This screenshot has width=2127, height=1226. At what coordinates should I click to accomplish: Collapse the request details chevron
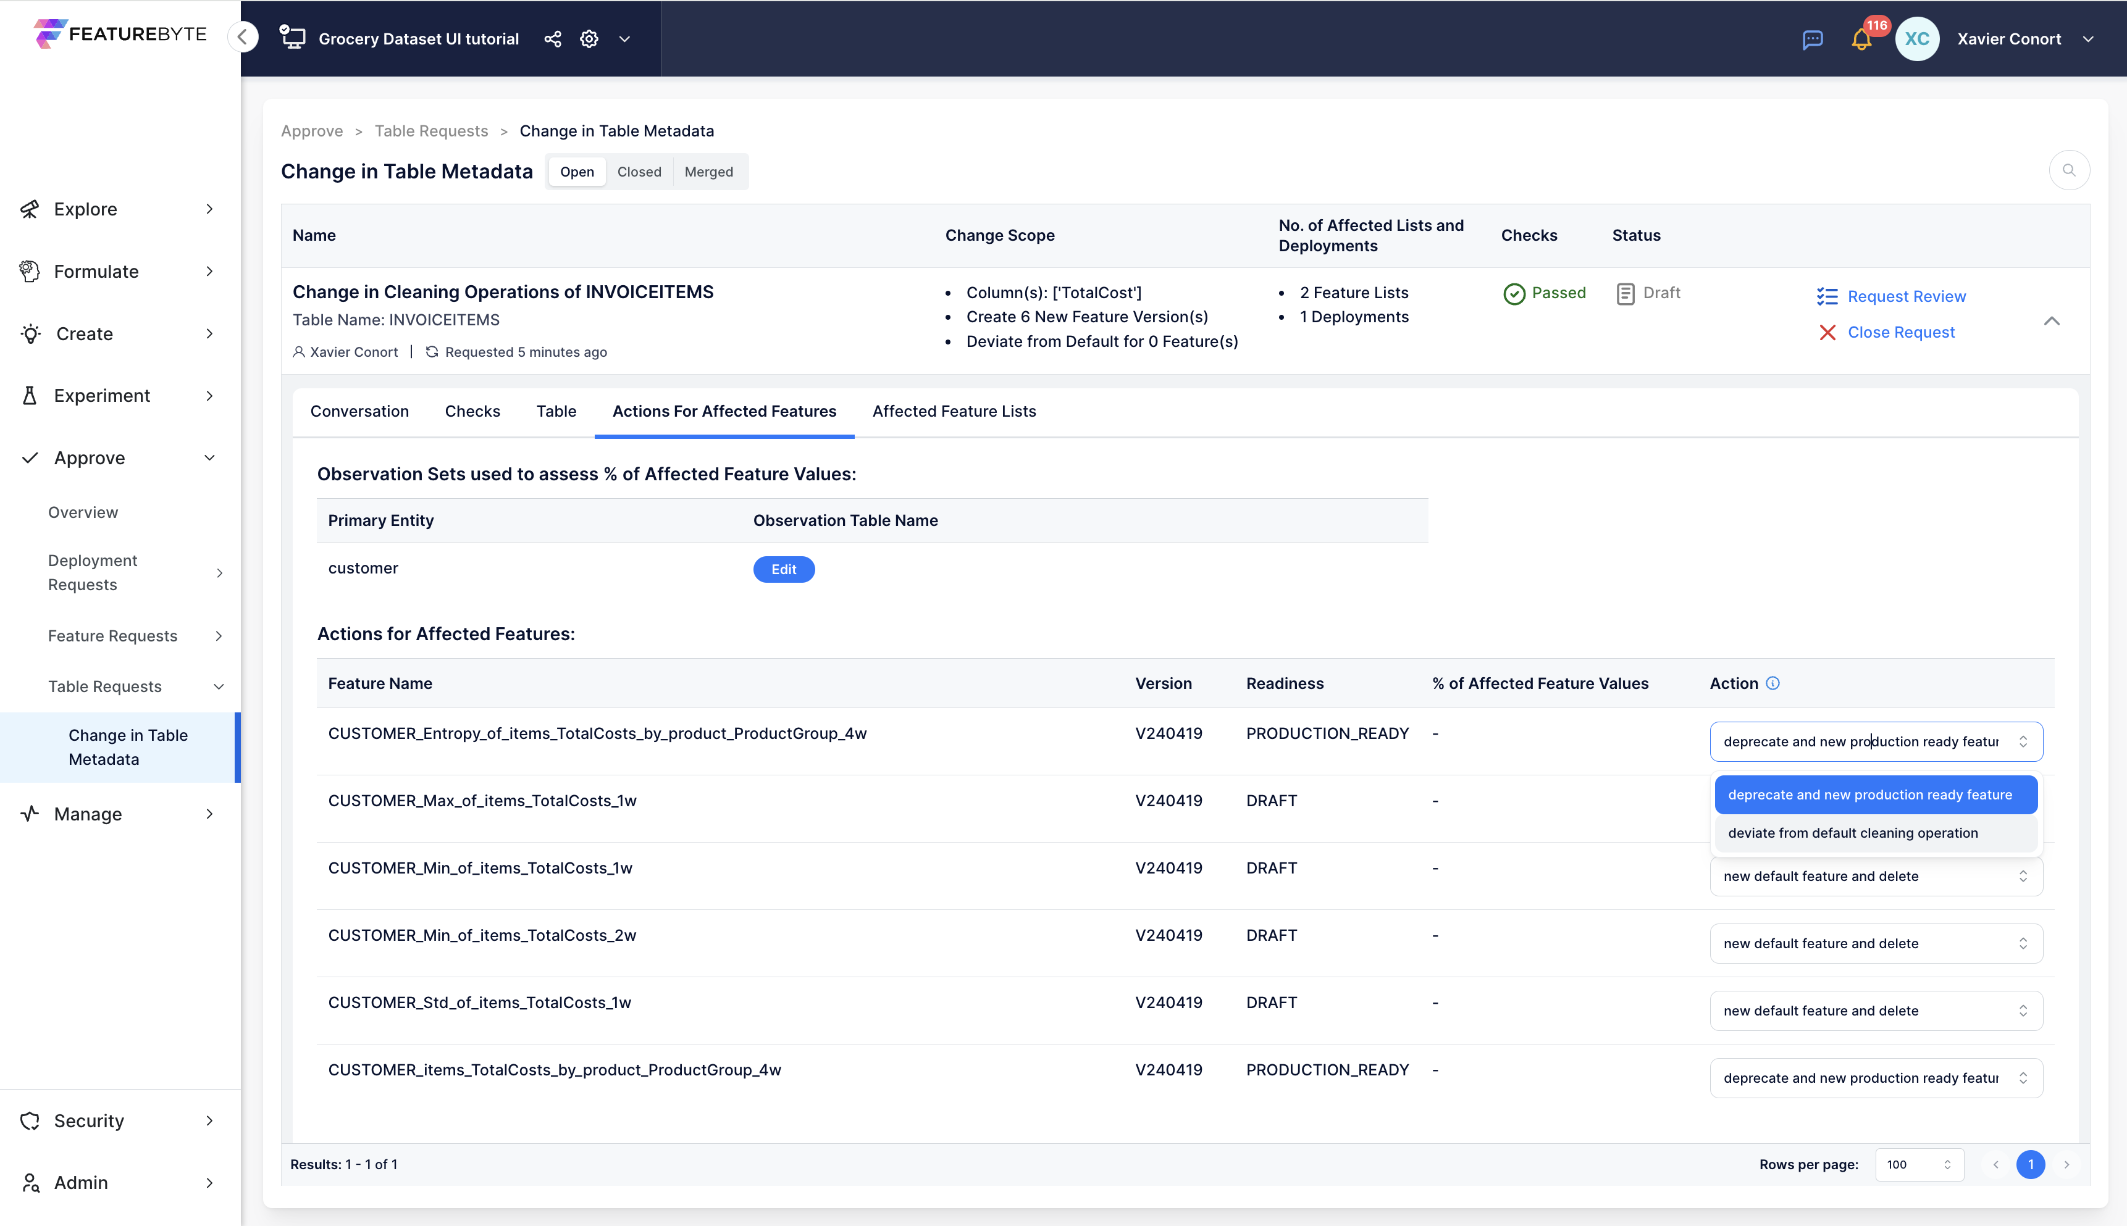click(x=2051, y=321)
